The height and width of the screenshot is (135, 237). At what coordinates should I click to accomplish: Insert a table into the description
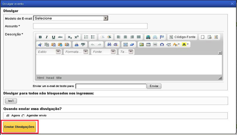click(x=148, y=45)
